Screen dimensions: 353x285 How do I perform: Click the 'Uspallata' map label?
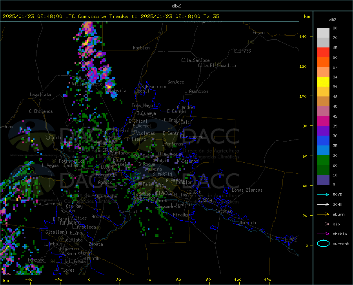pyautogui.click(x=40, y=94)
